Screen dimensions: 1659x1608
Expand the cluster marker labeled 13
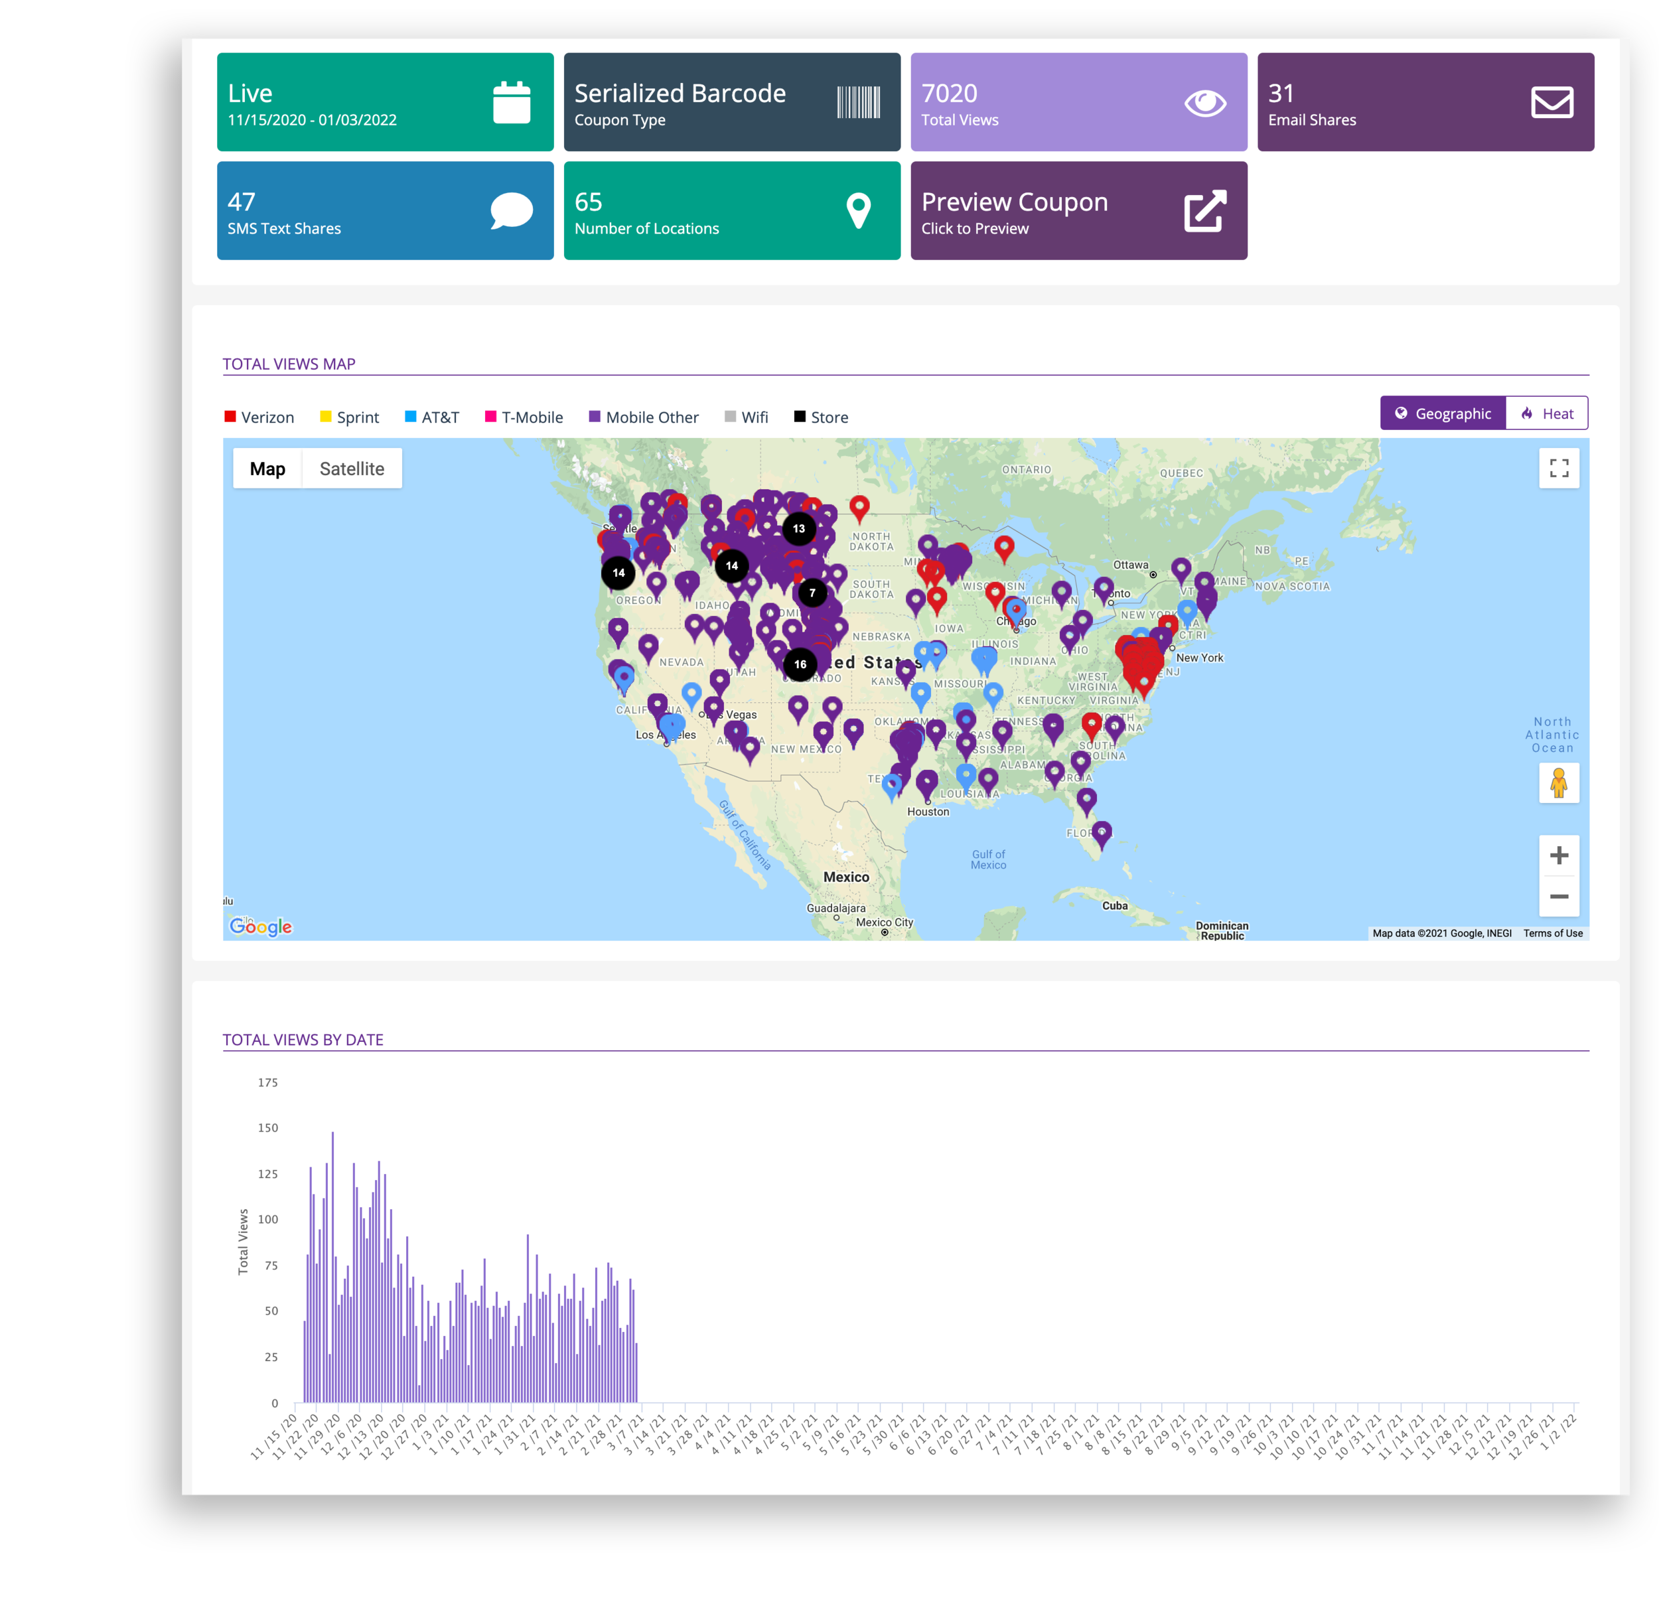[798, 528]
